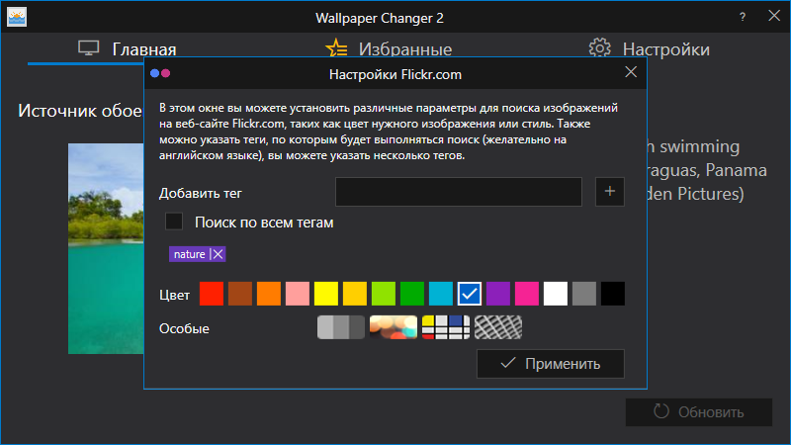Select the black color swatch
Screen dimensions: 791x445
613,294
